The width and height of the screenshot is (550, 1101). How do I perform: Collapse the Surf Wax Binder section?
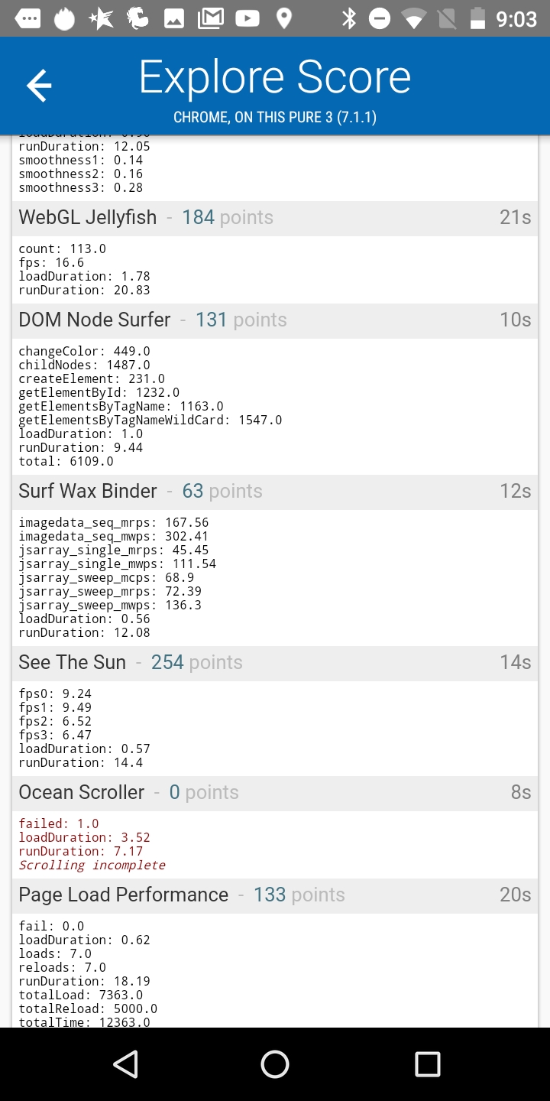pos(275,492)
